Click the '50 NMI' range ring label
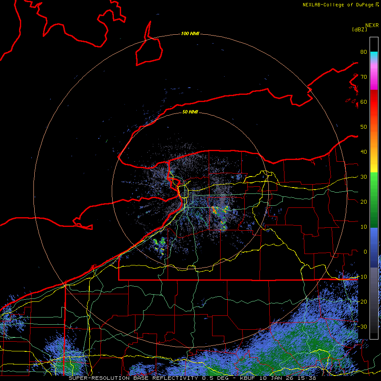The image size is (381, 381). 190,112
